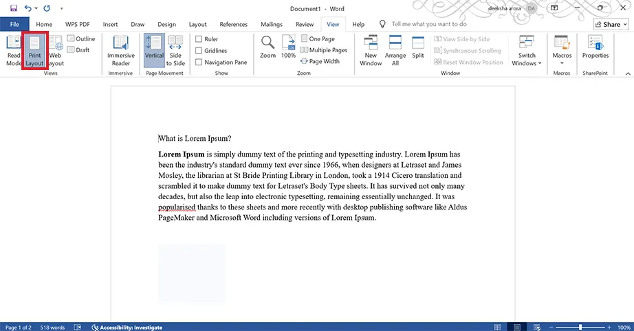Open the Help tab
Viewport: 634px width, 331px height.
tap(358, 24)
